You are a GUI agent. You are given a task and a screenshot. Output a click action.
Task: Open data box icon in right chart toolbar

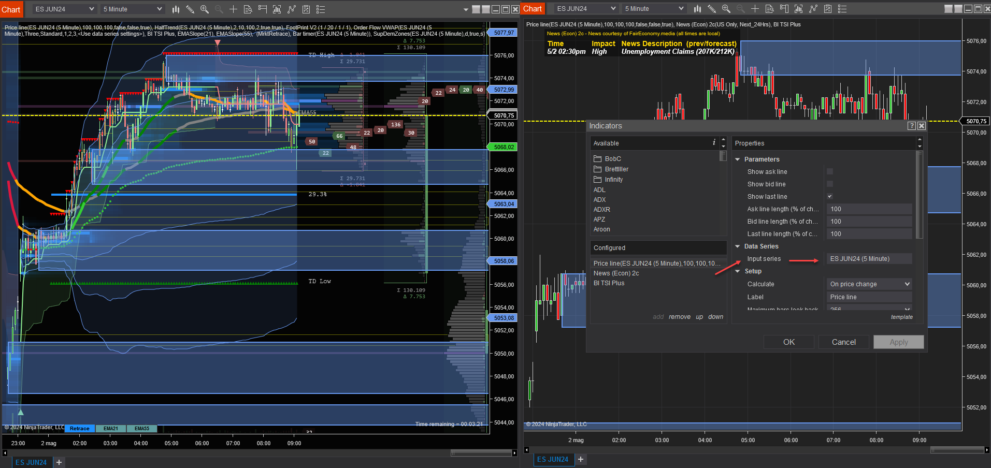pyautogui.click(x=769, y=9)
